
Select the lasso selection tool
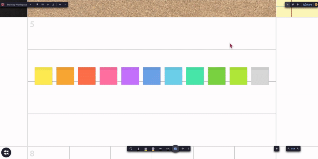click(x=131, y=149)
